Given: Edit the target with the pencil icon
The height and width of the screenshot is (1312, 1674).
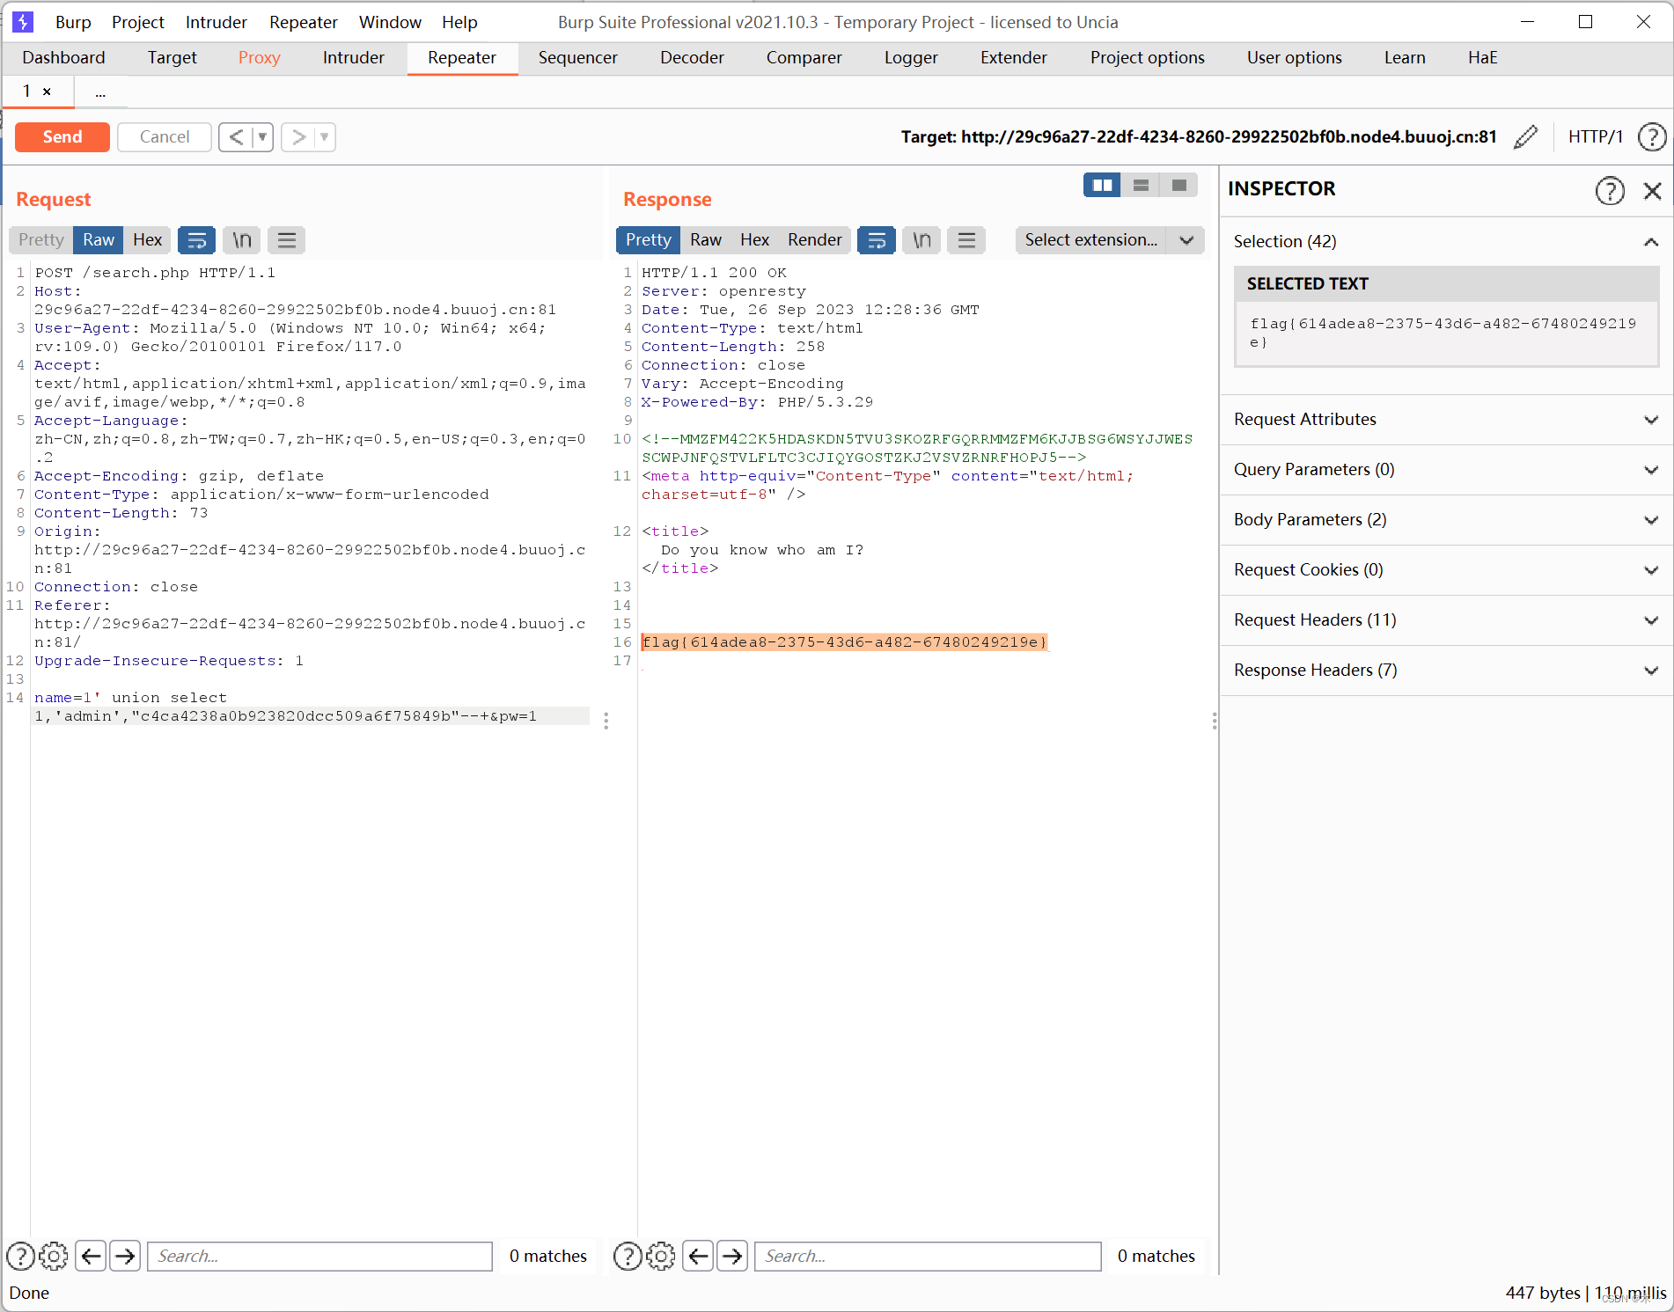Looking at the screenshot, I should [x=1525, y=137].
